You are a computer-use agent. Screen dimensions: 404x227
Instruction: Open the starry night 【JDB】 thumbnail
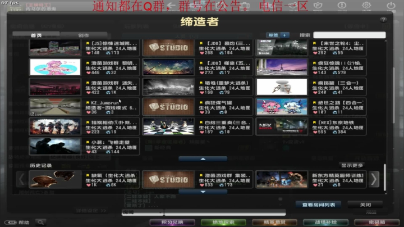(168, 67)
